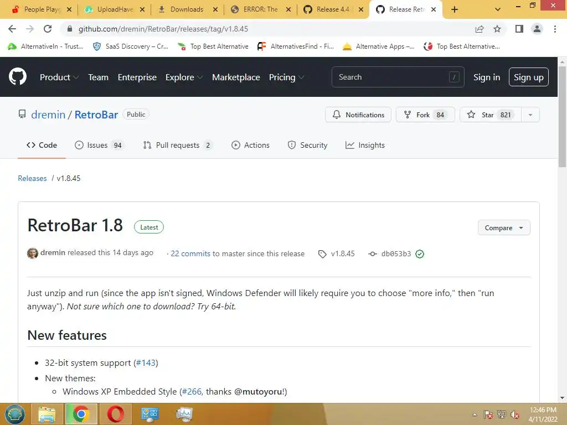This screenshot has width=567, height=425.
Task: Open the Team nav link
Action: (x=98, y=77)
